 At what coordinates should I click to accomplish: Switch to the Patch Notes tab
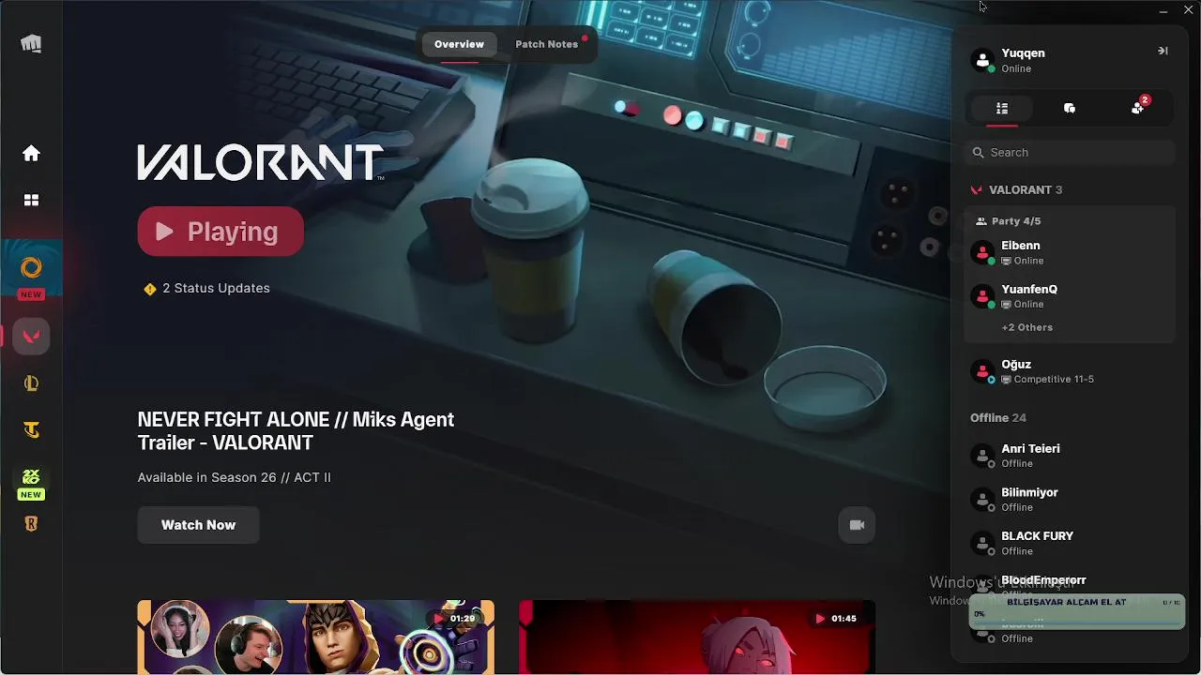(x=547, y=44)
